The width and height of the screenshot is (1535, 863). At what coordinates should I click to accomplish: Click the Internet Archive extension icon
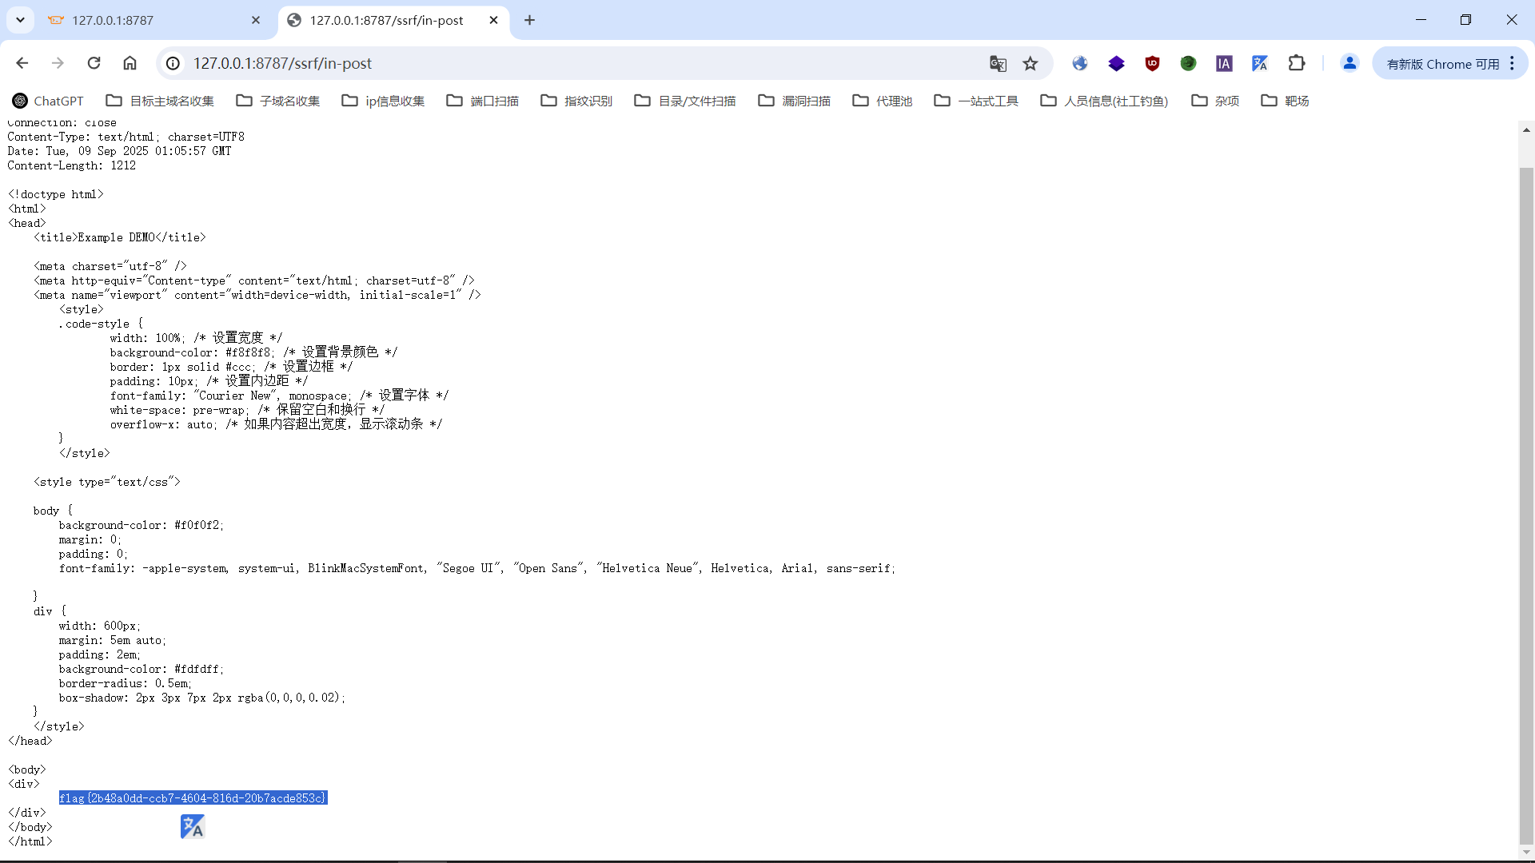pos(1224,64)
